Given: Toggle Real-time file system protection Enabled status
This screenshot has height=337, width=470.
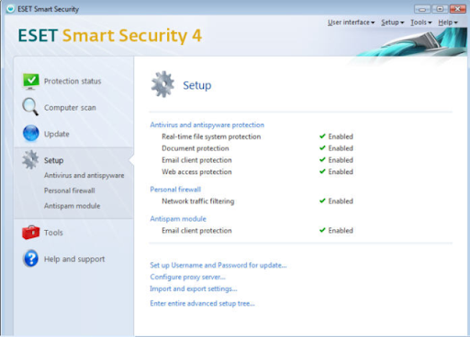Looking at the screenshot, I should pos(336,136).
